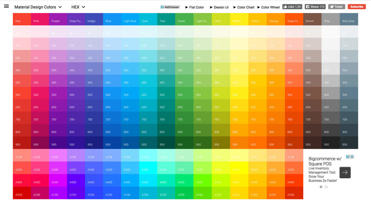Open the HEX format dropdown
371x212 pixels.
point(78,7)
